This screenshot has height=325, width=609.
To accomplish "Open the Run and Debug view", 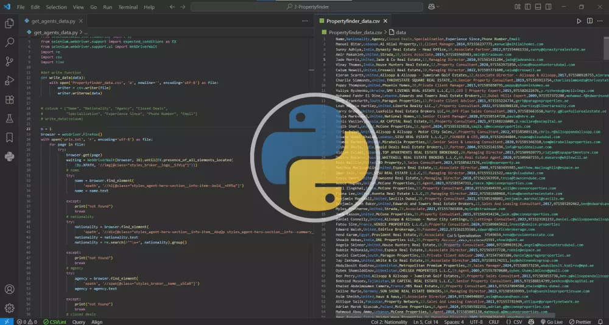I will 9,80.
